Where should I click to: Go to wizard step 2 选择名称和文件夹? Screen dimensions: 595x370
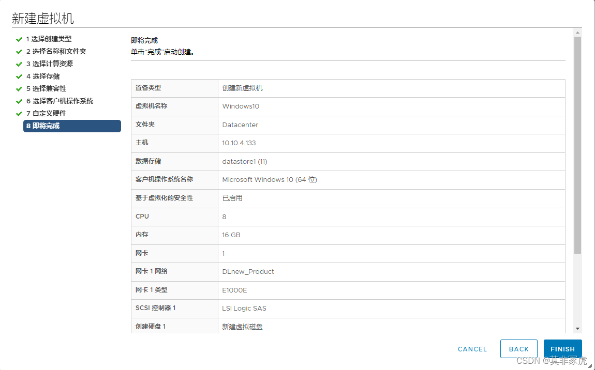(x=56, y=52)
